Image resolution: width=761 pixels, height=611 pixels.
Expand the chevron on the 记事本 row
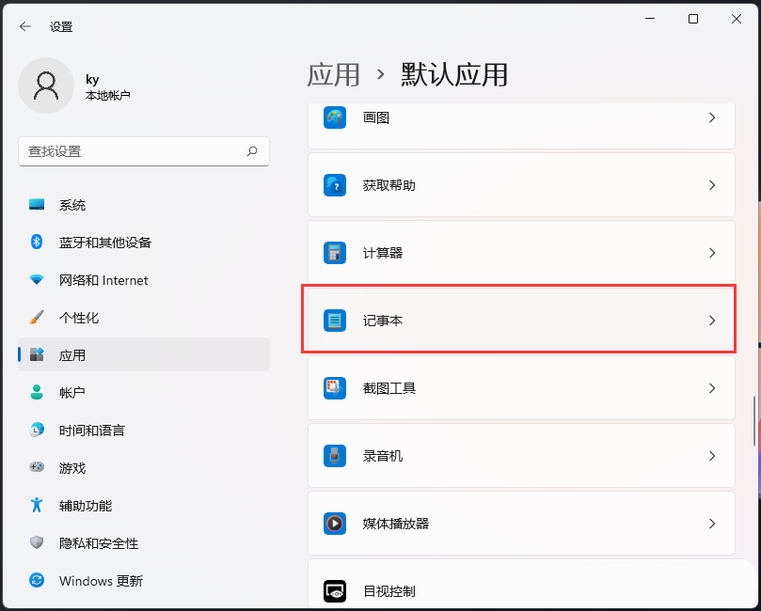pos(712,321)
